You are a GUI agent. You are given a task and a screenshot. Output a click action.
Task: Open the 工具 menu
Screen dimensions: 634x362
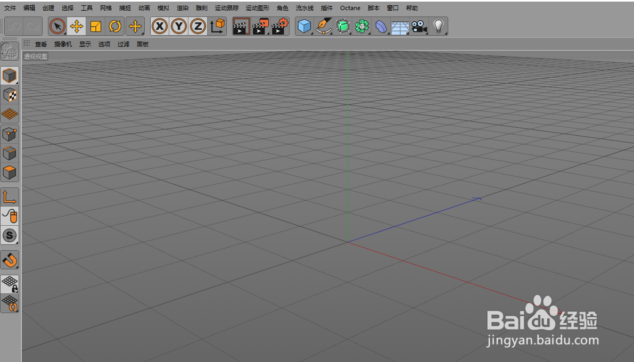(87, 8)
